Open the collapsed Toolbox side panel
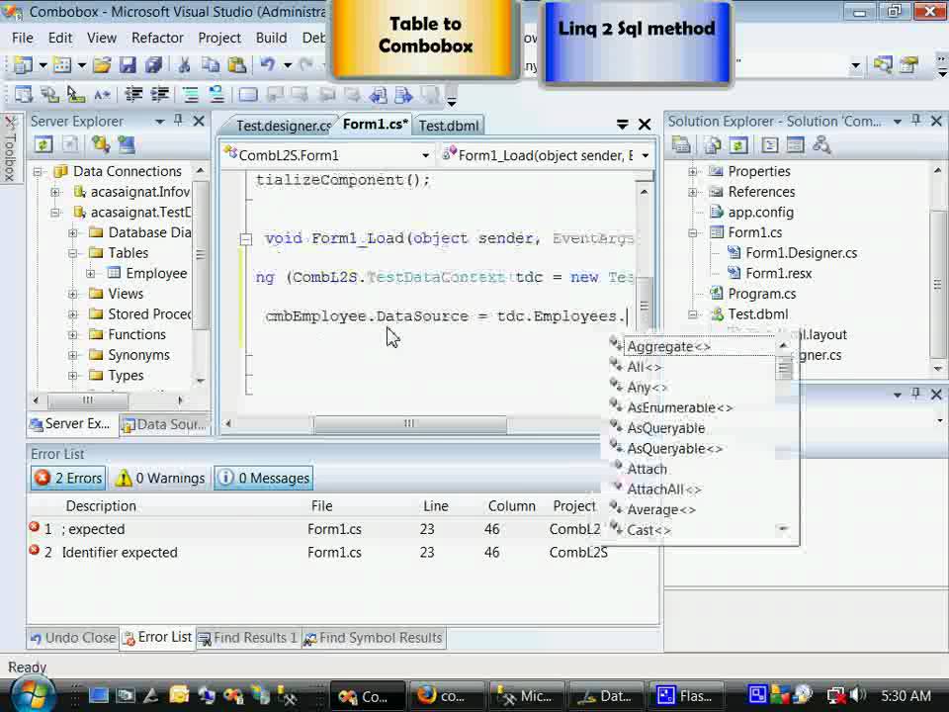The image size is (949, 712). [10, 149]
